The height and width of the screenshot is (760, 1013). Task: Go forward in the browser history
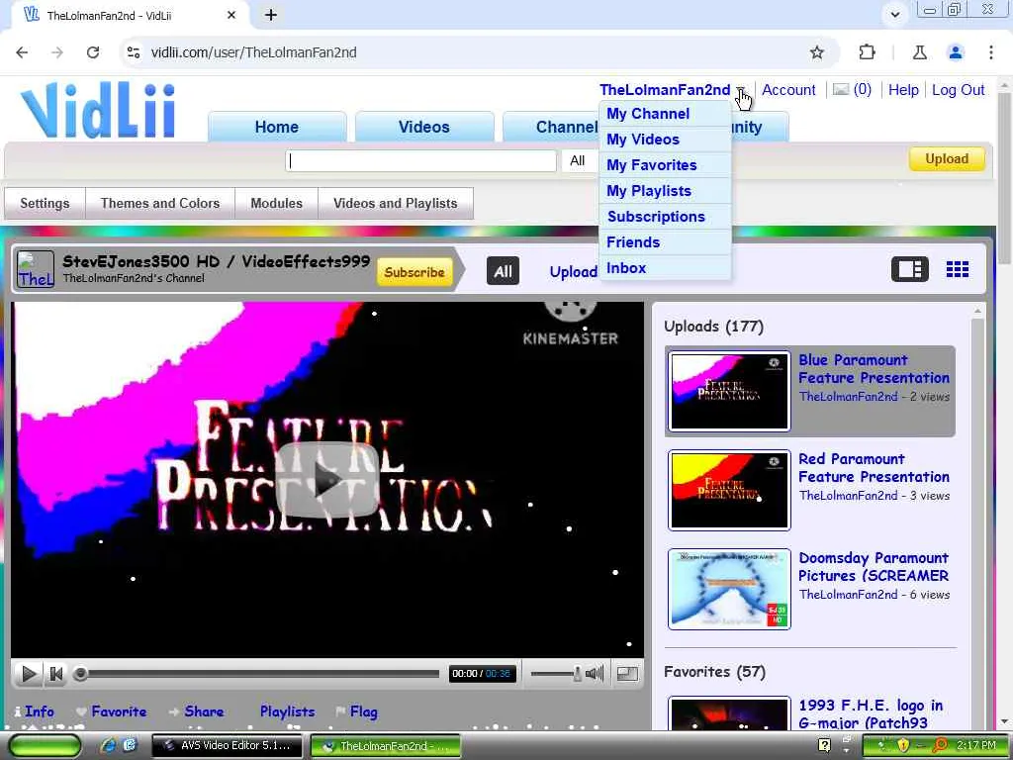point(57,52)
